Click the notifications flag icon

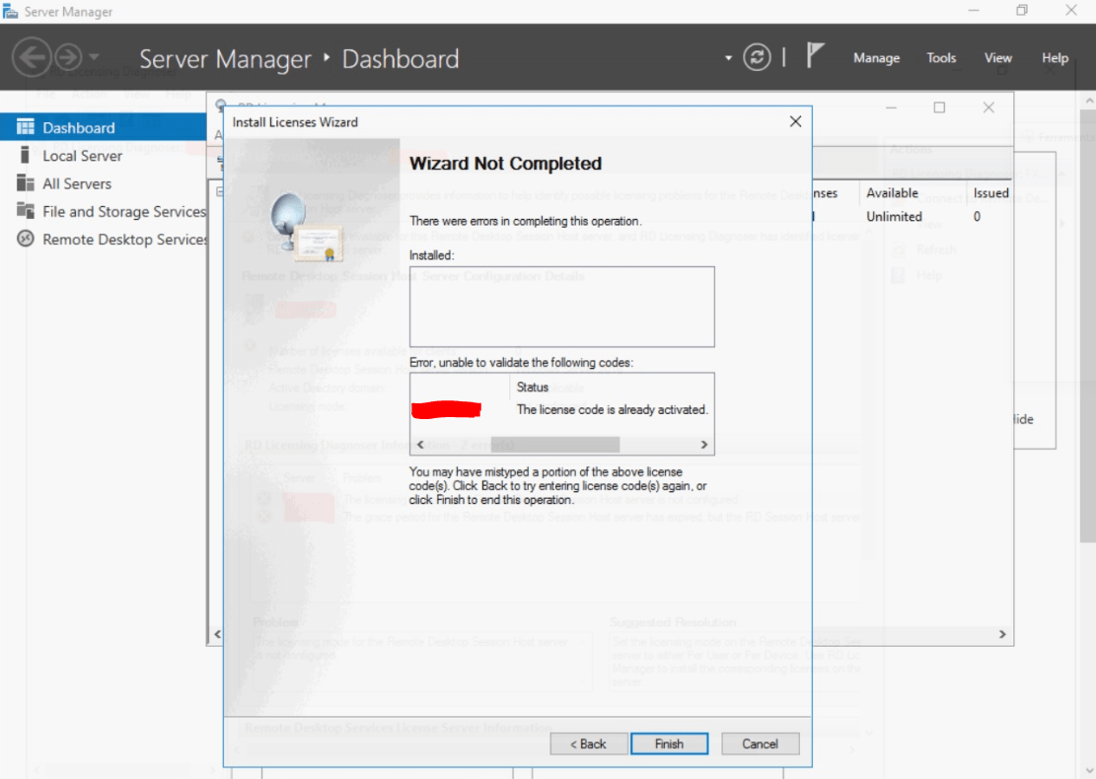[815, 56]
